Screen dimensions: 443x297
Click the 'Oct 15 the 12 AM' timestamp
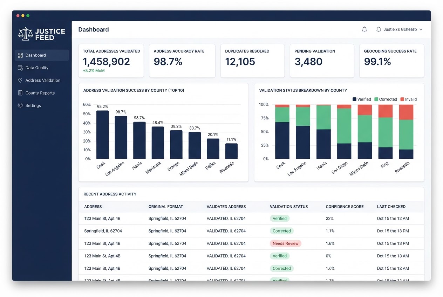(393, 219)
